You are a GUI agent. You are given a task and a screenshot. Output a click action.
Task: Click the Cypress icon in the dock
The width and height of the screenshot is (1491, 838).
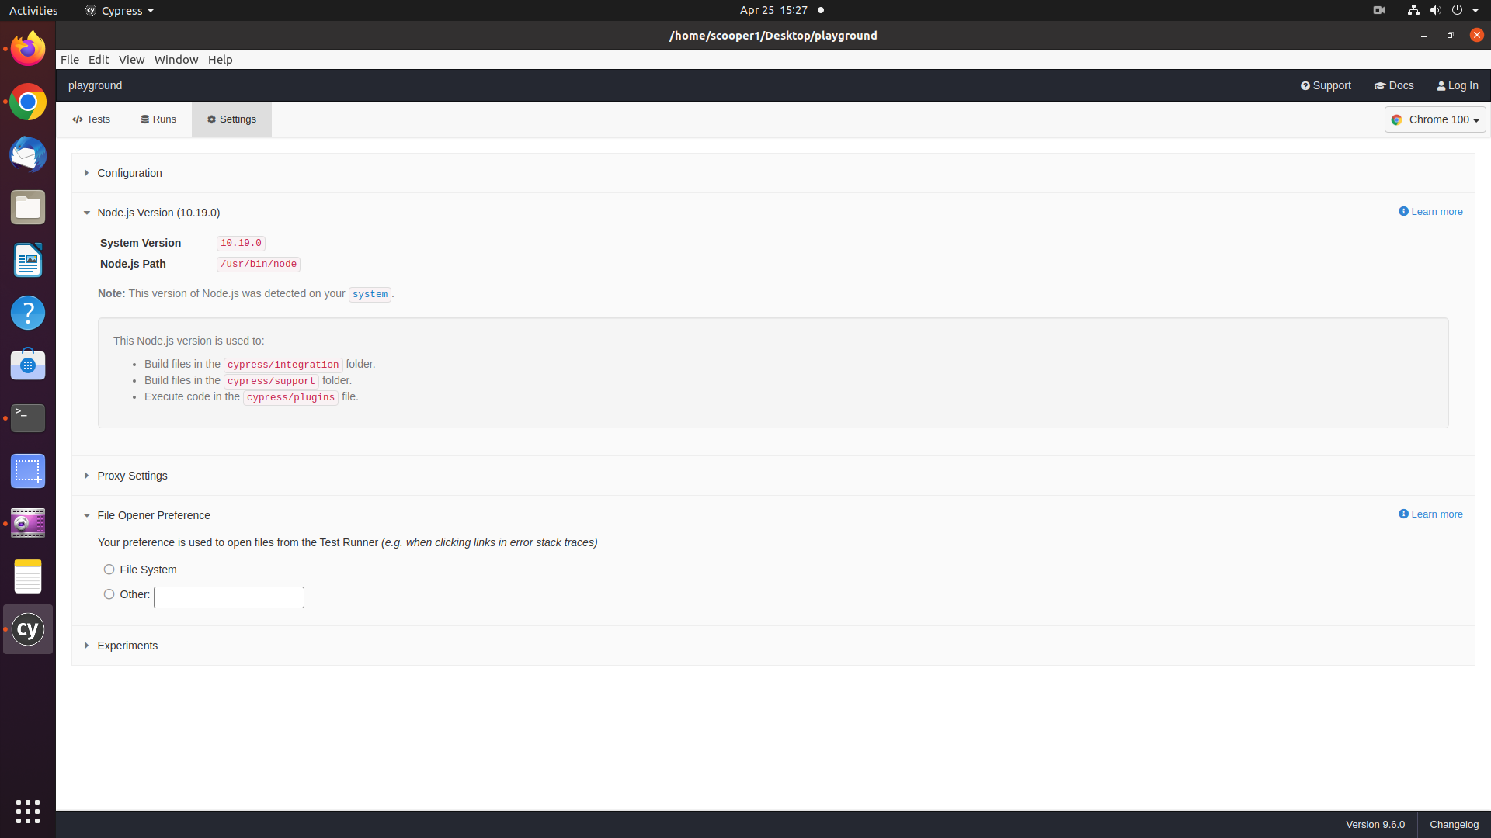(x=28, y=629)
